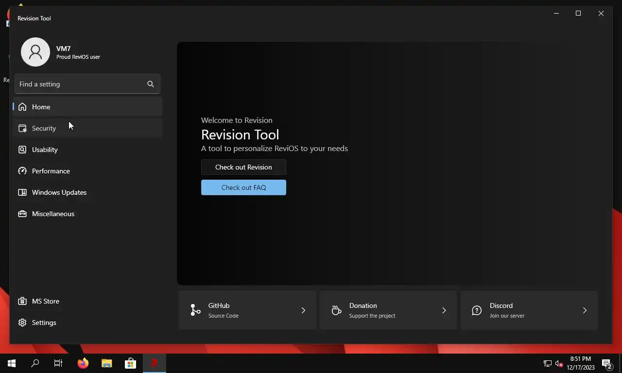
Task: Switch to the Performance section
Action: click(x=87, y=171)
